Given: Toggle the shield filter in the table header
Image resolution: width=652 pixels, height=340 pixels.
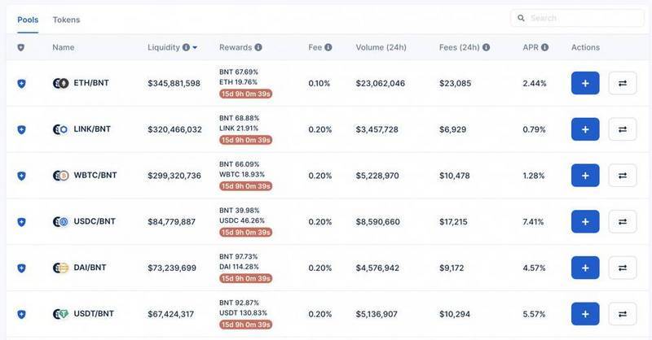Looking at the screenshot, I should [x=21, y=48].
